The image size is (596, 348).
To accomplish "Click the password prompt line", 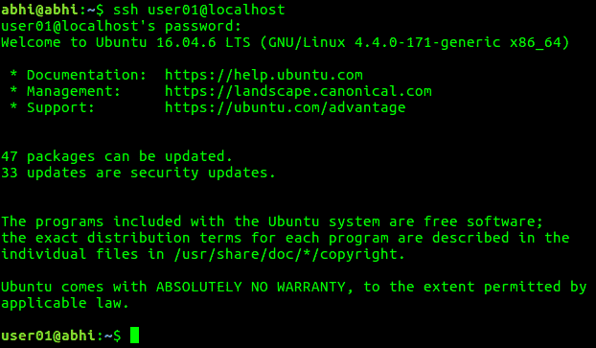I will pos(122,26).
